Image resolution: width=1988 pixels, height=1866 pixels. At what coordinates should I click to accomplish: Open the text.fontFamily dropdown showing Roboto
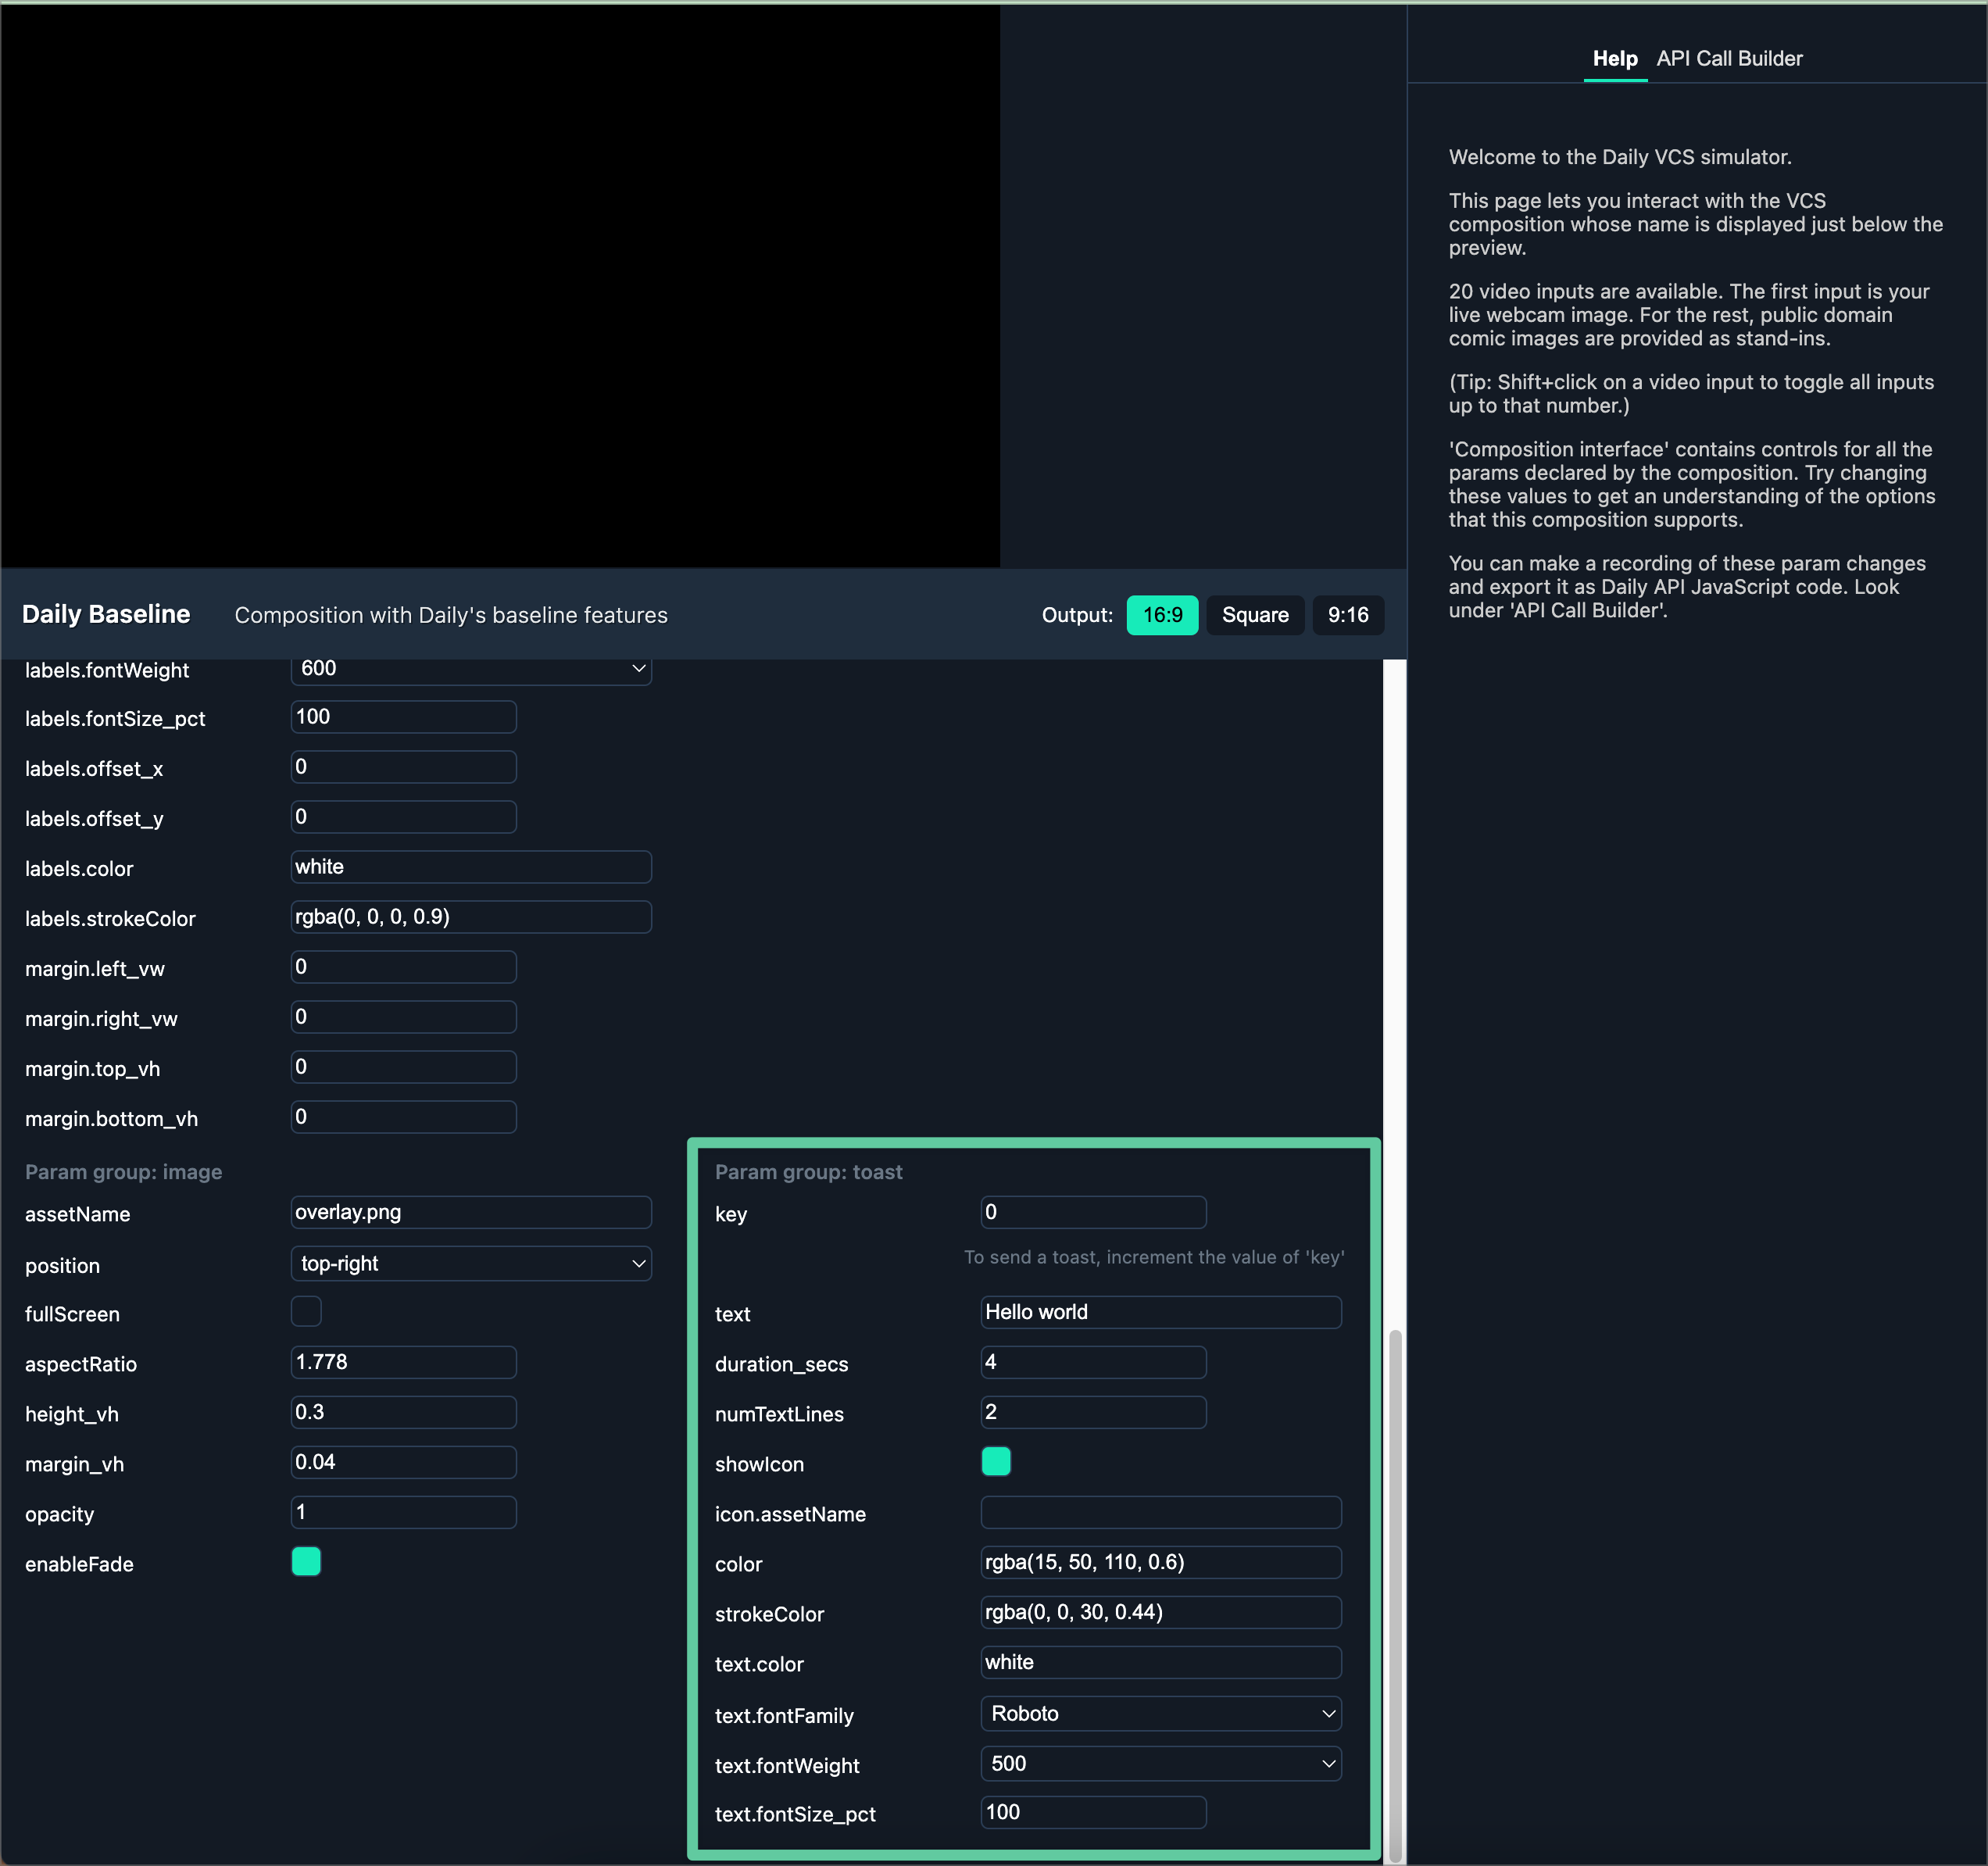point(1159,1713)
